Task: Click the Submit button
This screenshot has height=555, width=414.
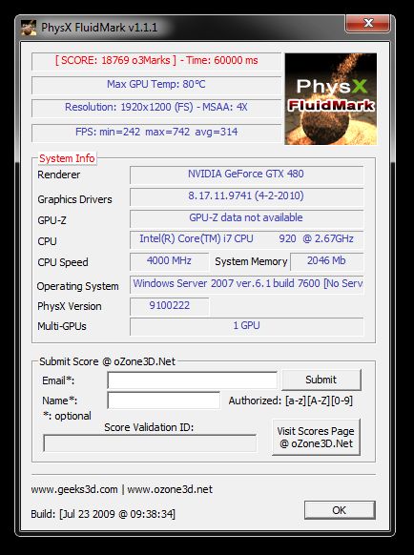Action: point(321,380)
